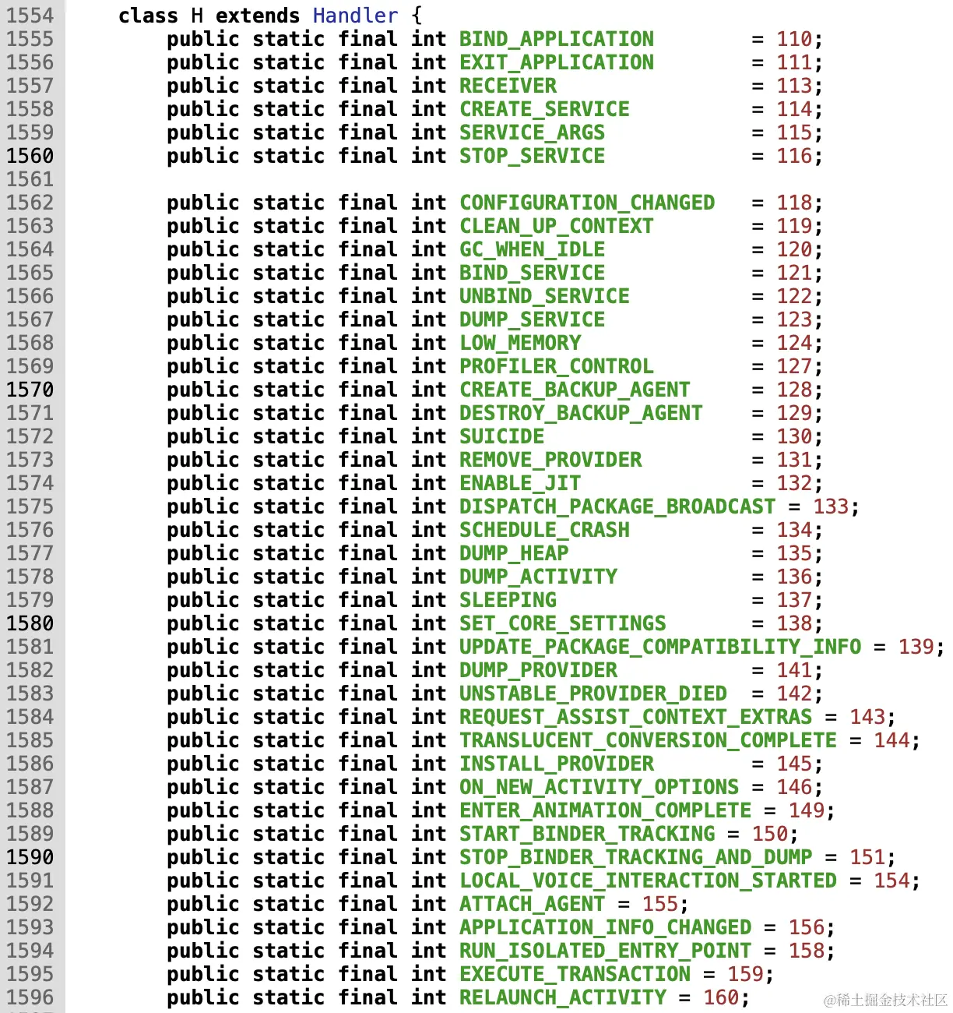Click EXECUTE_TRANSACTION identifier
The height and width of the screenshot is (1013, 953).
coord(575,974)
